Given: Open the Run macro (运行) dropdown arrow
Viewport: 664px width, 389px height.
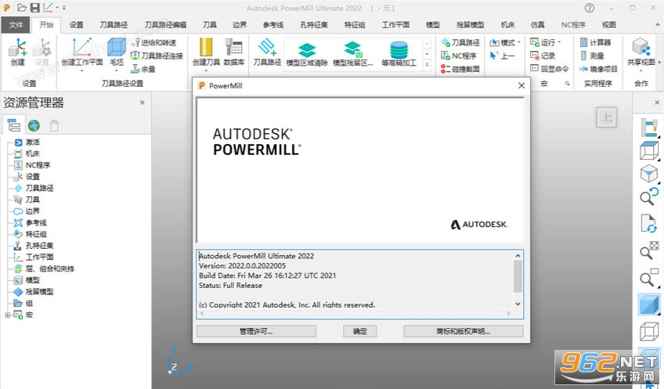Looking at the screenshot, I should tap(559, 42).
